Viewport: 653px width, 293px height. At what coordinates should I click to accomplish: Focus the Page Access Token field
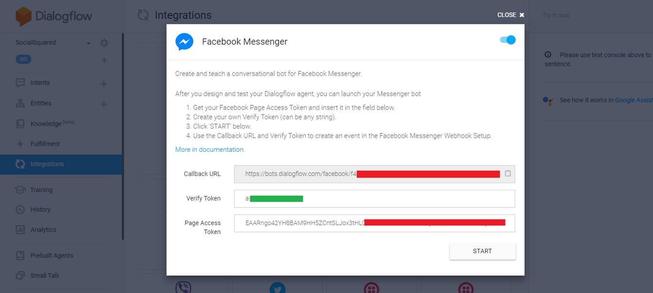374,223
